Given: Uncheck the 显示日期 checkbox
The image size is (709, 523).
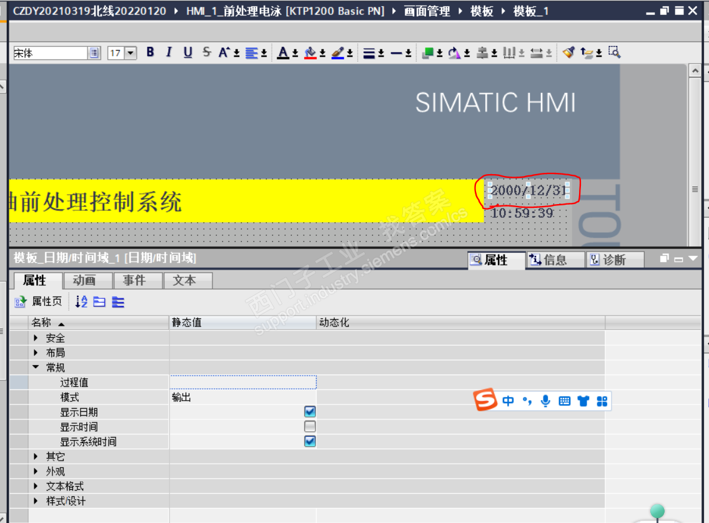Looking at the screenshot, I should click(x=310, y=411).
